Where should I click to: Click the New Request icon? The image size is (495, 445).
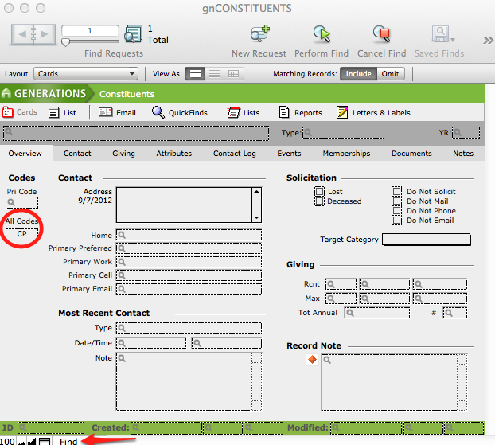coord(259,34)
